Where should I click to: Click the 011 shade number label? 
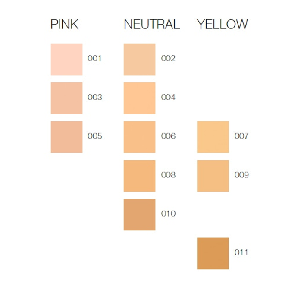[x=241, y=252]
